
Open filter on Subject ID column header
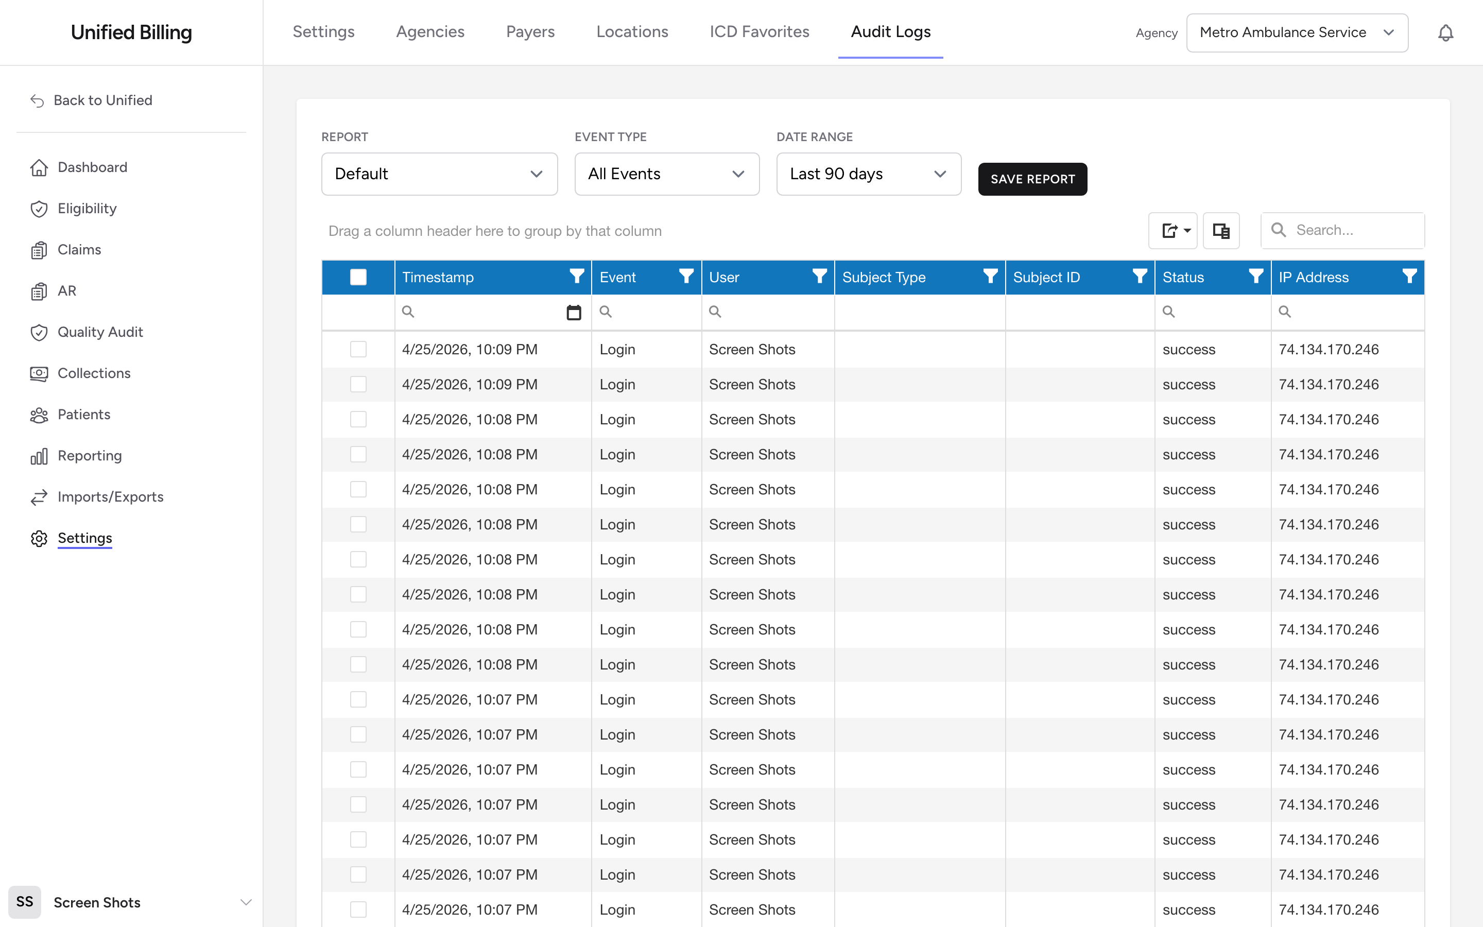[1139, 277]
